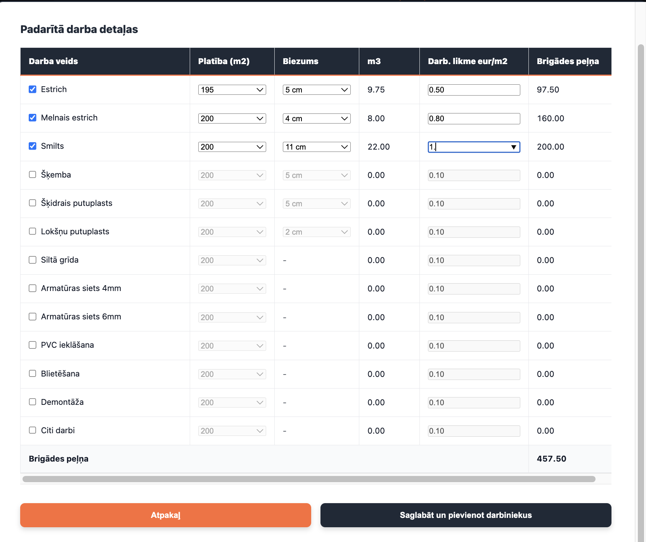Focus Citi darbi rate field
646x542 pixels.
(474, 431)
